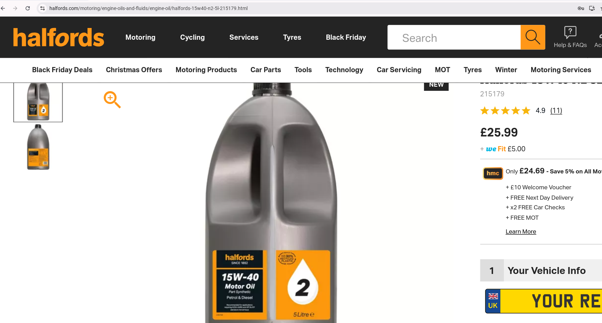This screenshot has height=323, width=602.
Task: Select the Car Parts category tab
Action: [x=266, y=70]
